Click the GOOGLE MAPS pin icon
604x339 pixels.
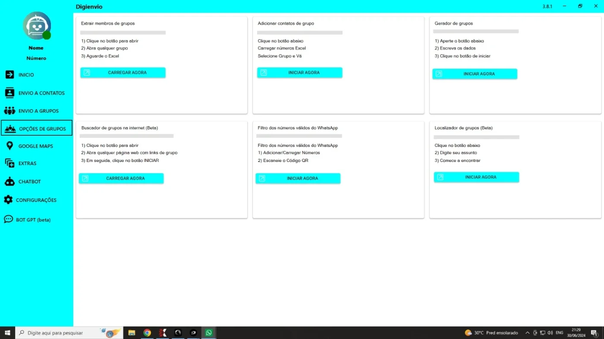tap(9, 146)
